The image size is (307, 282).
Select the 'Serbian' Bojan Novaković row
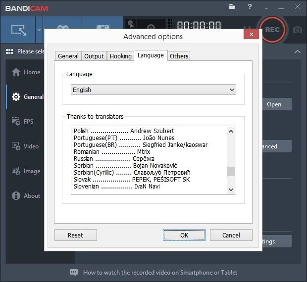click(x=125, y=165)
